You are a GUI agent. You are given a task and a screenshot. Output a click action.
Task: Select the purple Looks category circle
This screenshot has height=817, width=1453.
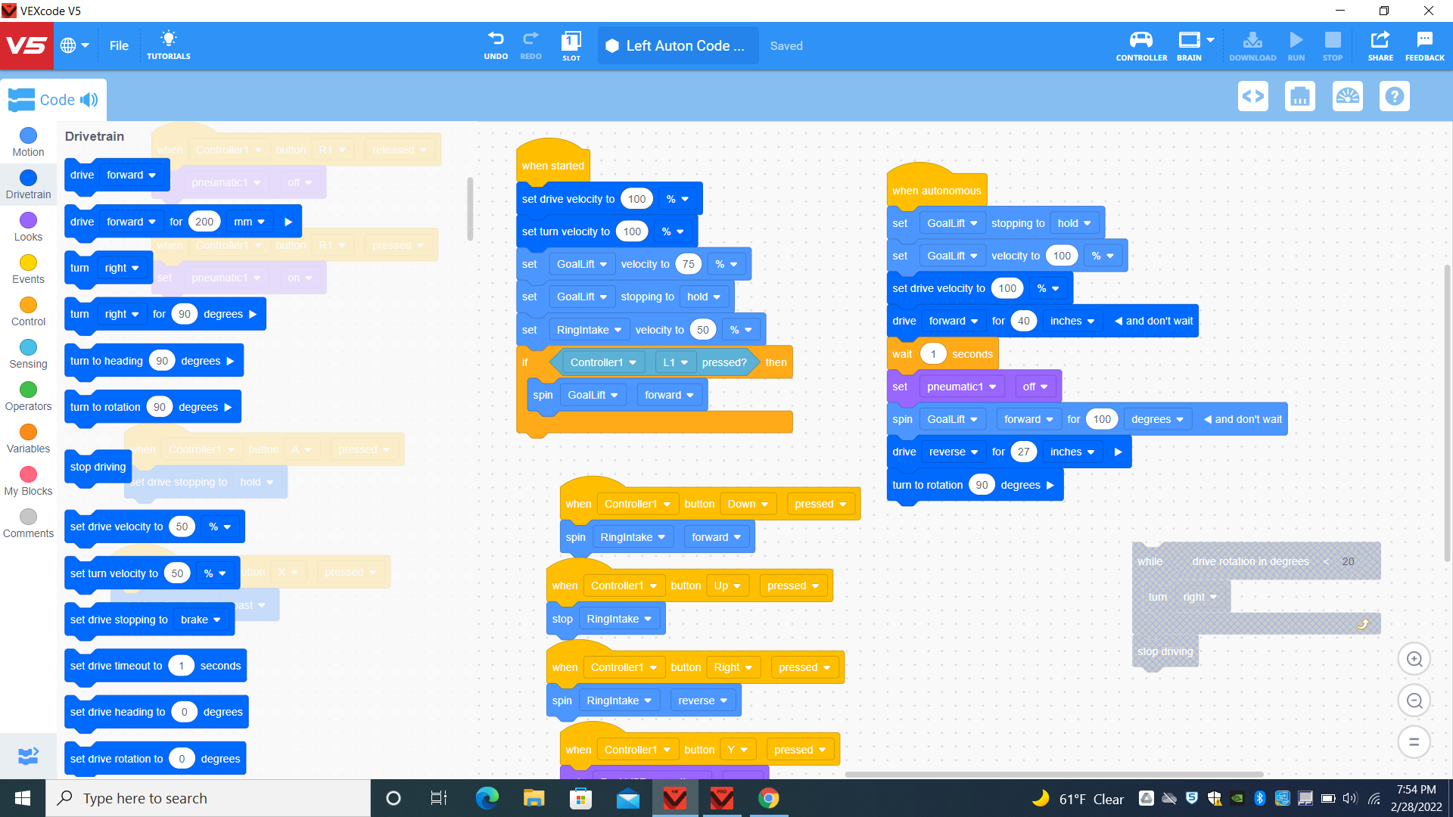tap(28, 220)
